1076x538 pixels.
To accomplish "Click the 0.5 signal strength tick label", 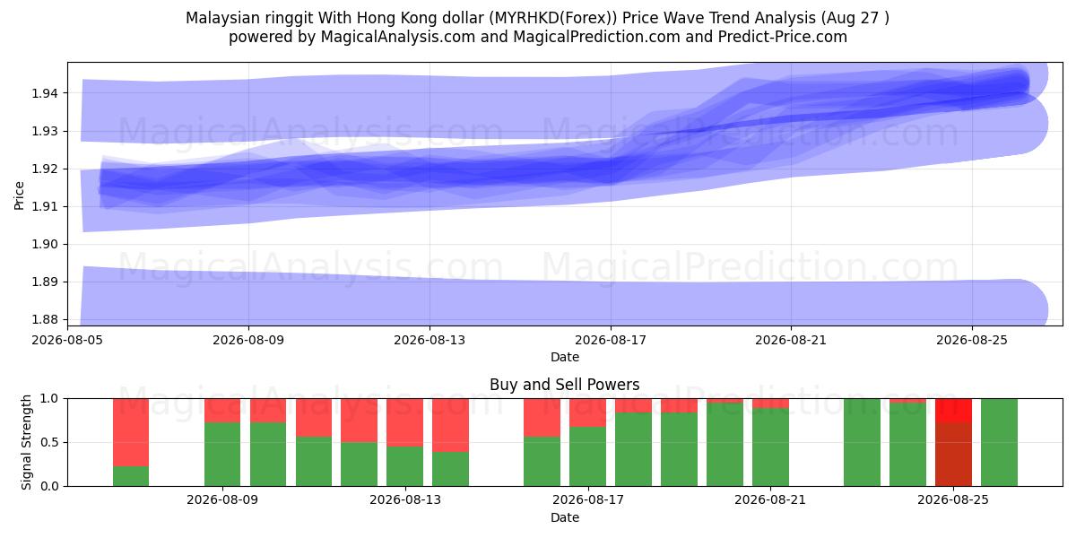I will [50, 442].
